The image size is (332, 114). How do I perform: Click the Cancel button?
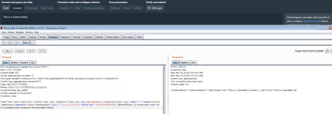[x=19, y=51]
